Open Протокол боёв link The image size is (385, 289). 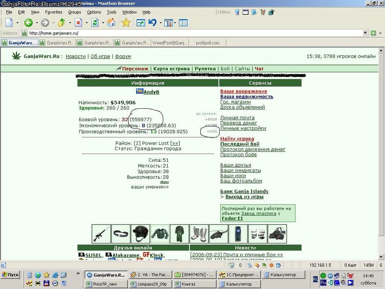click(239, 154)
